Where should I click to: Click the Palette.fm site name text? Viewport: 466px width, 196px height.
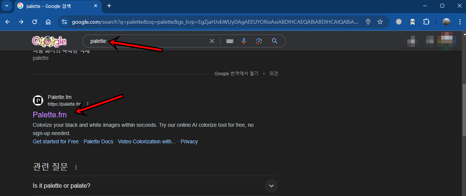[59, 97]
